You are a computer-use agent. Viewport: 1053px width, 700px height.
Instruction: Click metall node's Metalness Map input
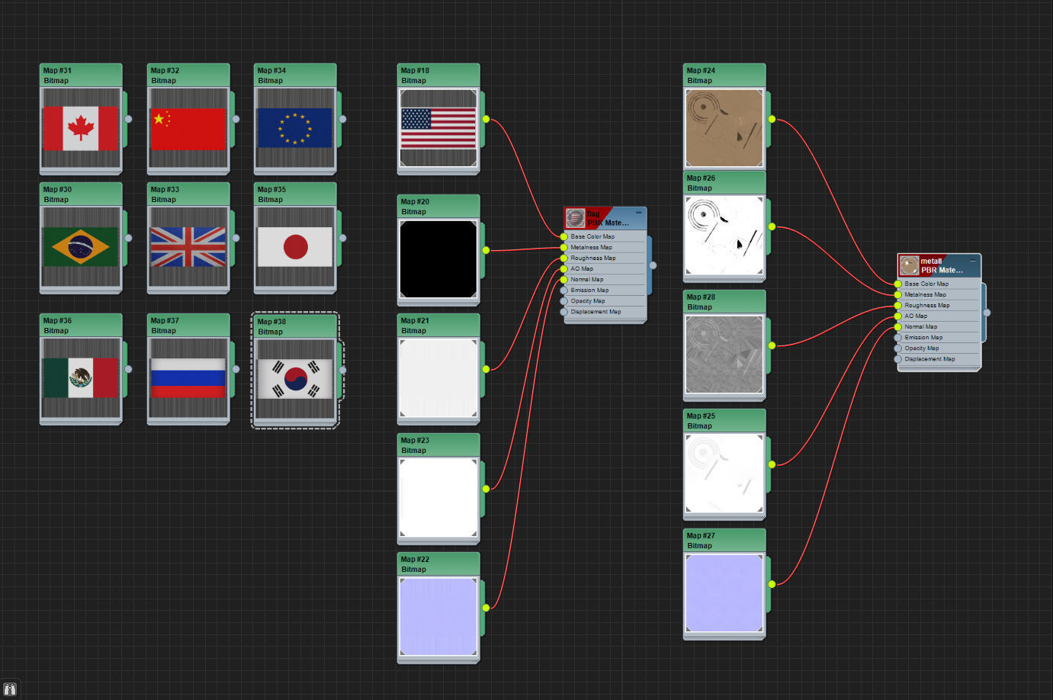click(x=898, y=294)
